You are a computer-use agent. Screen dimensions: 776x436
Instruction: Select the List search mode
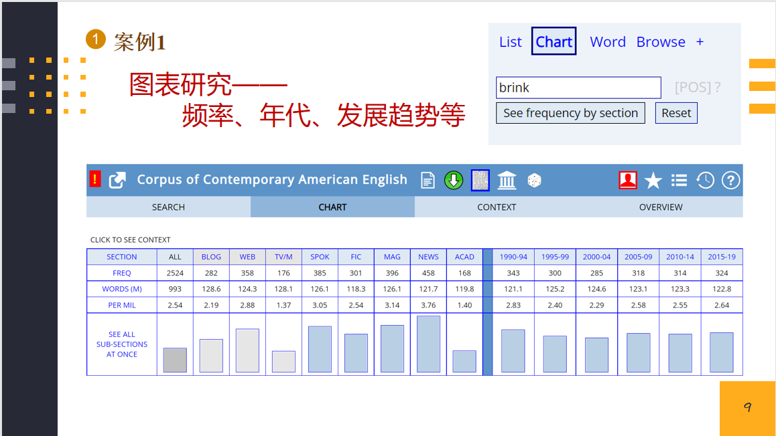pyautogui.click(x=510, y=42)
